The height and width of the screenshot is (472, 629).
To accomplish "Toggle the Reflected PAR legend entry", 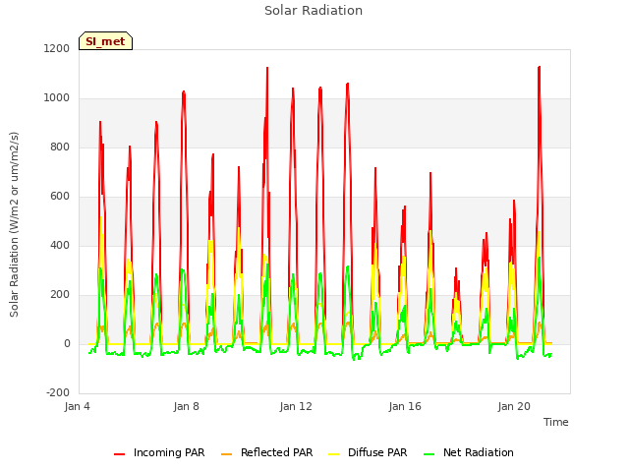I will [266, 452].
